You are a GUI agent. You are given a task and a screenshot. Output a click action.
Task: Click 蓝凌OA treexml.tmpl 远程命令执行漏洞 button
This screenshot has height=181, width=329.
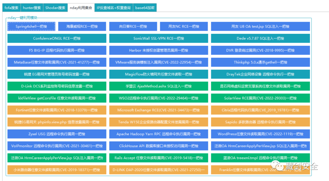pyautogui.click(x=260, y=158)
